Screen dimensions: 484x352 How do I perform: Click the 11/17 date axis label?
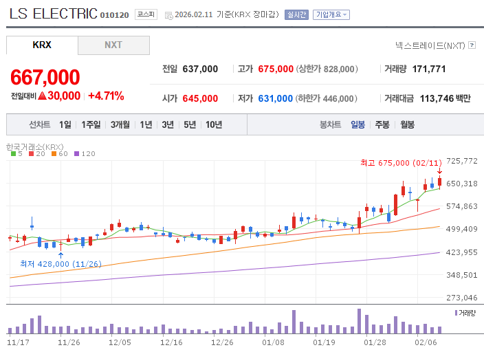point(18,342)
